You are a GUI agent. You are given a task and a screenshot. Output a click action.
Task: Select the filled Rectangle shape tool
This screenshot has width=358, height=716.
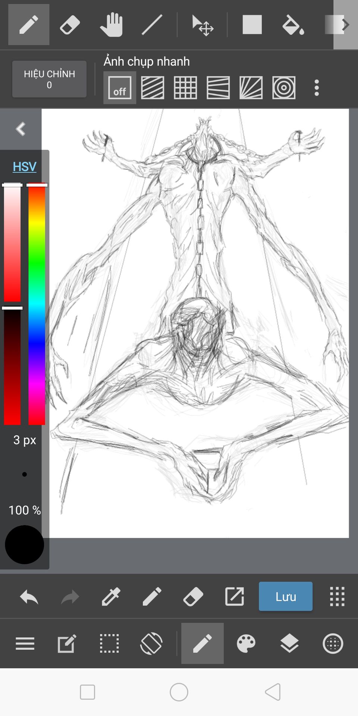[252, 25]
